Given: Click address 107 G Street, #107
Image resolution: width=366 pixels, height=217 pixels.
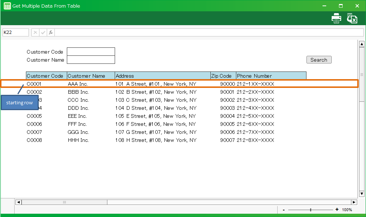Looking at the screenshot, I should pos(156,132).
